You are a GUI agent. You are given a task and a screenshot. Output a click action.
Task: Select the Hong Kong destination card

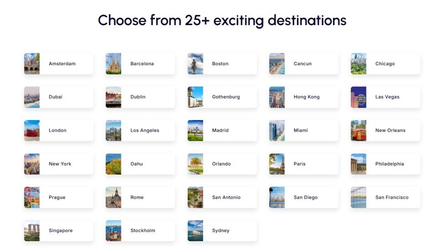click(304, 97)
